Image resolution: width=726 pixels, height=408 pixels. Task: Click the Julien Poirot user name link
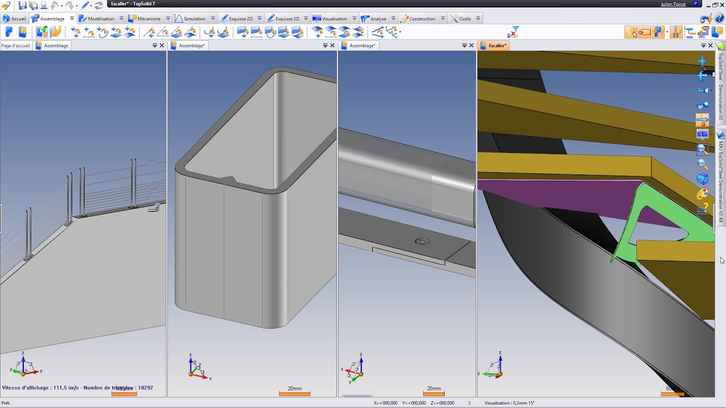pyautogui.click(x=673, y=4)
